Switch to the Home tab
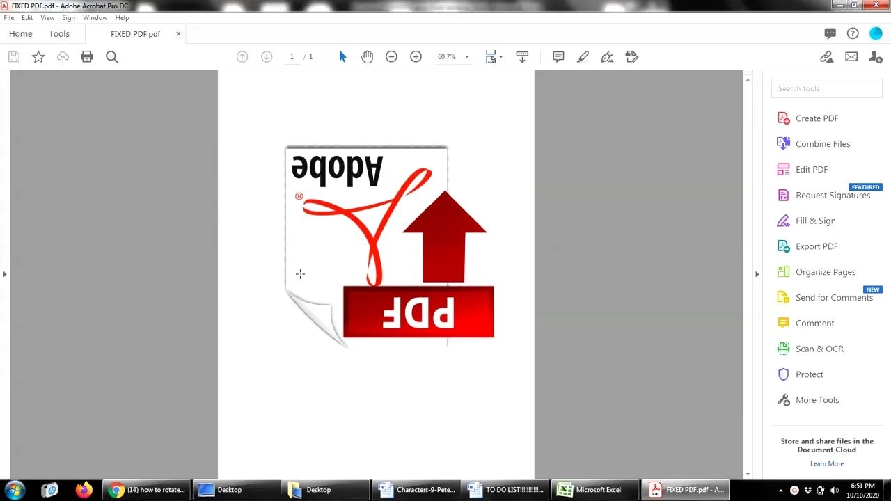 (20, 33)
